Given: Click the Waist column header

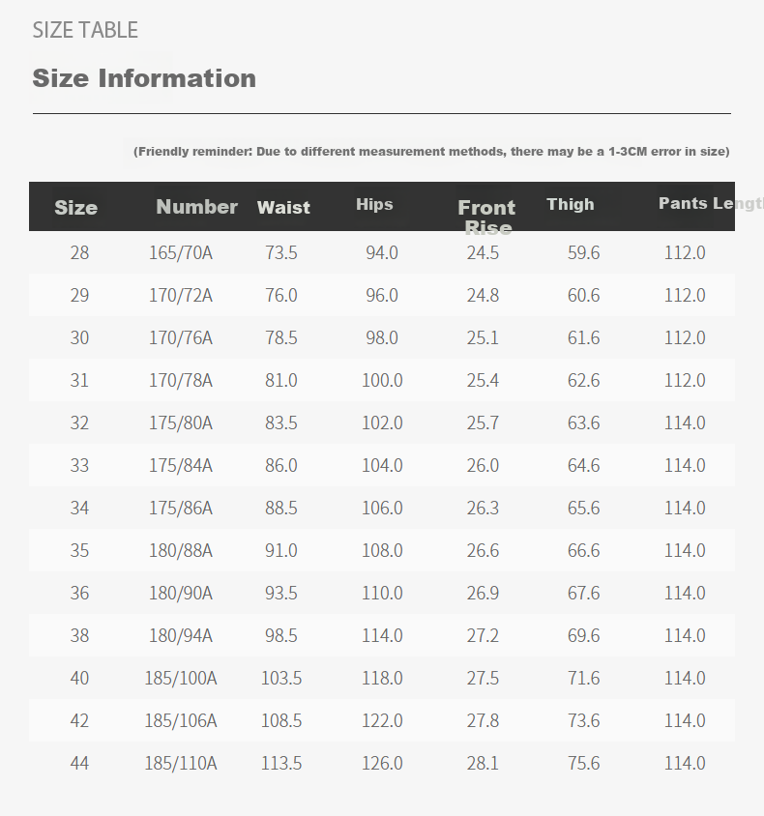Looking at the screenshot, I should [283, 207].
